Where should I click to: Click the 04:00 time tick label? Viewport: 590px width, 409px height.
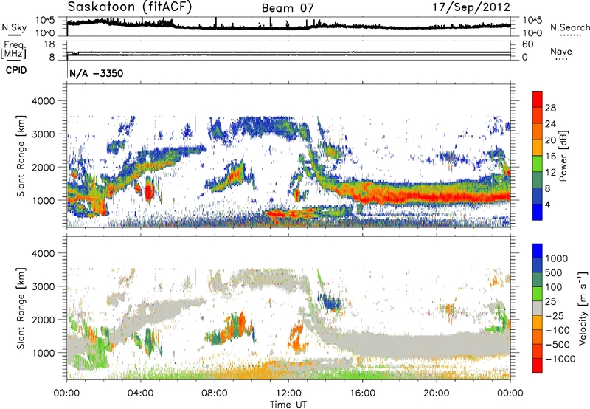[140, 393]
